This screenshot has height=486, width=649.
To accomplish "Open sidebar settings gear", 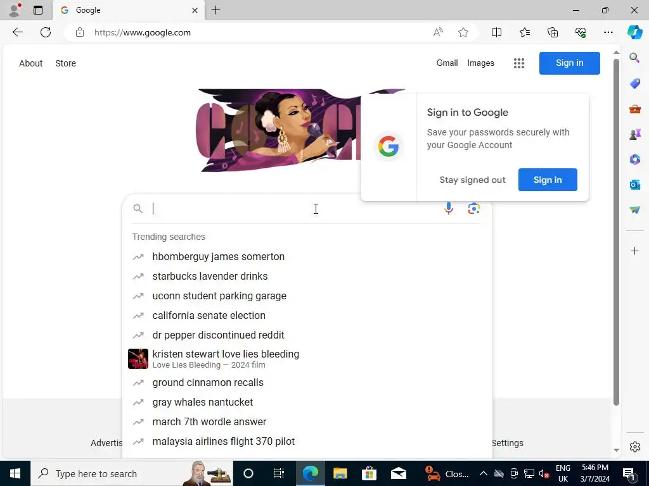I will coord(634,446).
